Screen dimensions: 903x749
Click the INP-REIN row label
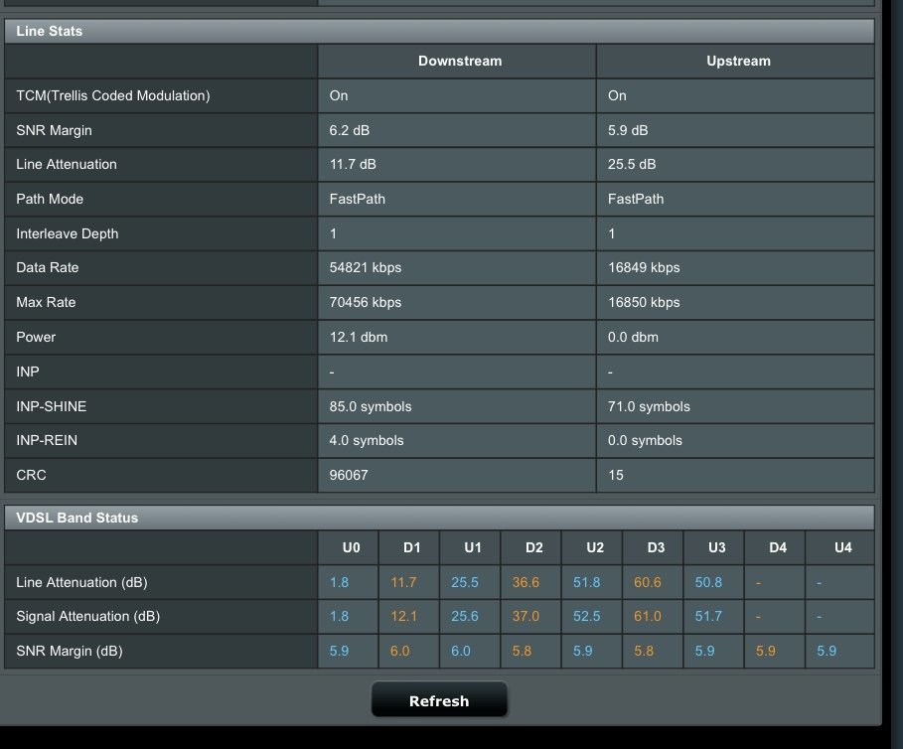pos(48,440)
